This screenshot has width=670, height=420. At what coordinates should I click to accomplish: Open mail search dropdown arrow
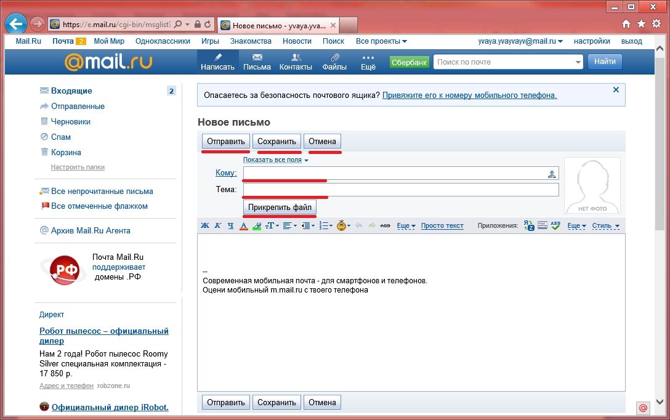(x=578, y=62)
